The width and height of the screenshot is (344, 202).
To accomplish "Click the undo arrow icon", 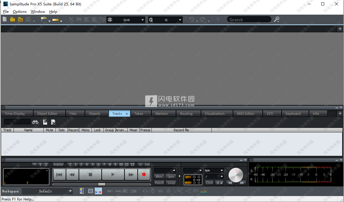I will (x=192, y=19).
